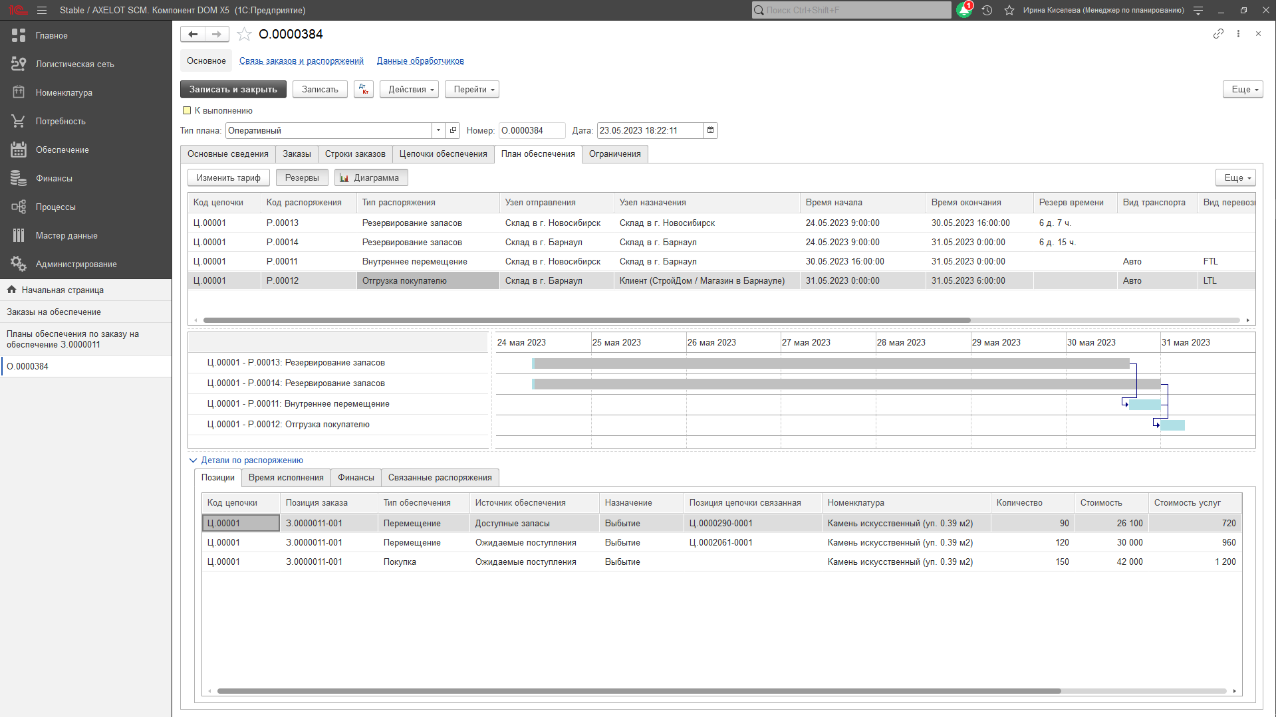Screen dimensions: 1276x717
Task: Click the orders table horizontal scrollbar
Action: click(x=586, y=320)
